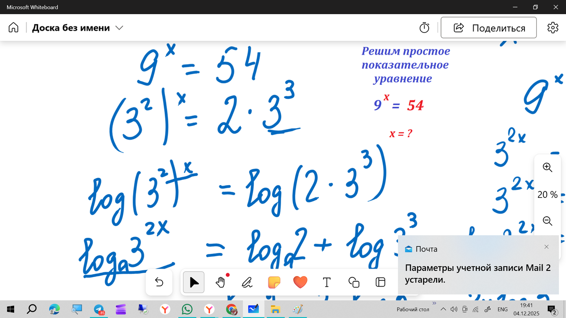Undo the last action
The width and height of the screenshot is (566, 318).
pos(159,282)
